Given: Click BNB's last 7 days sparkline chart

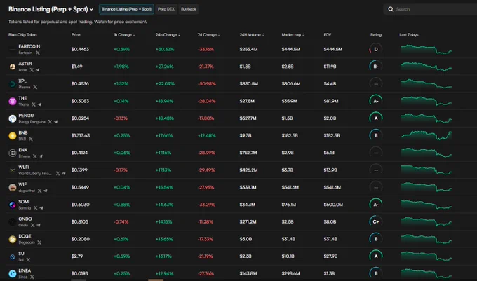Looking at the screenshot, I should tap(426, 135).
